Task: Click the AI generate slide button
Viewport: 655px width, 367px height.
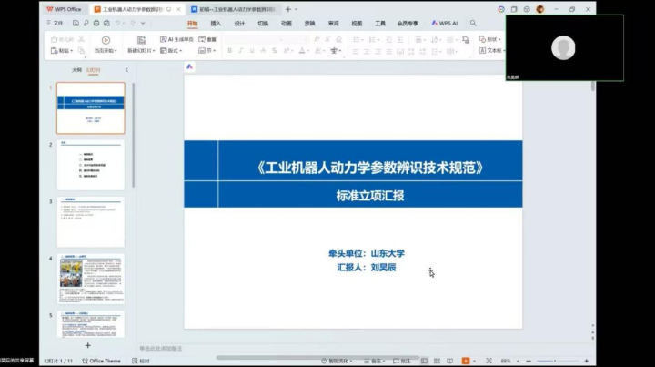Action: pos(176,39)
